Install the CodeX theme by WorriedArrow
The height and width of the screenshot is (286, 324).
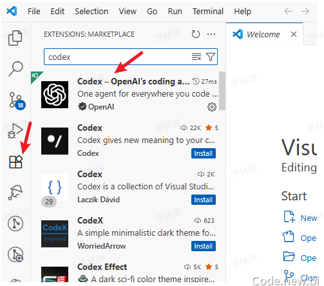(x=204, y=246)
